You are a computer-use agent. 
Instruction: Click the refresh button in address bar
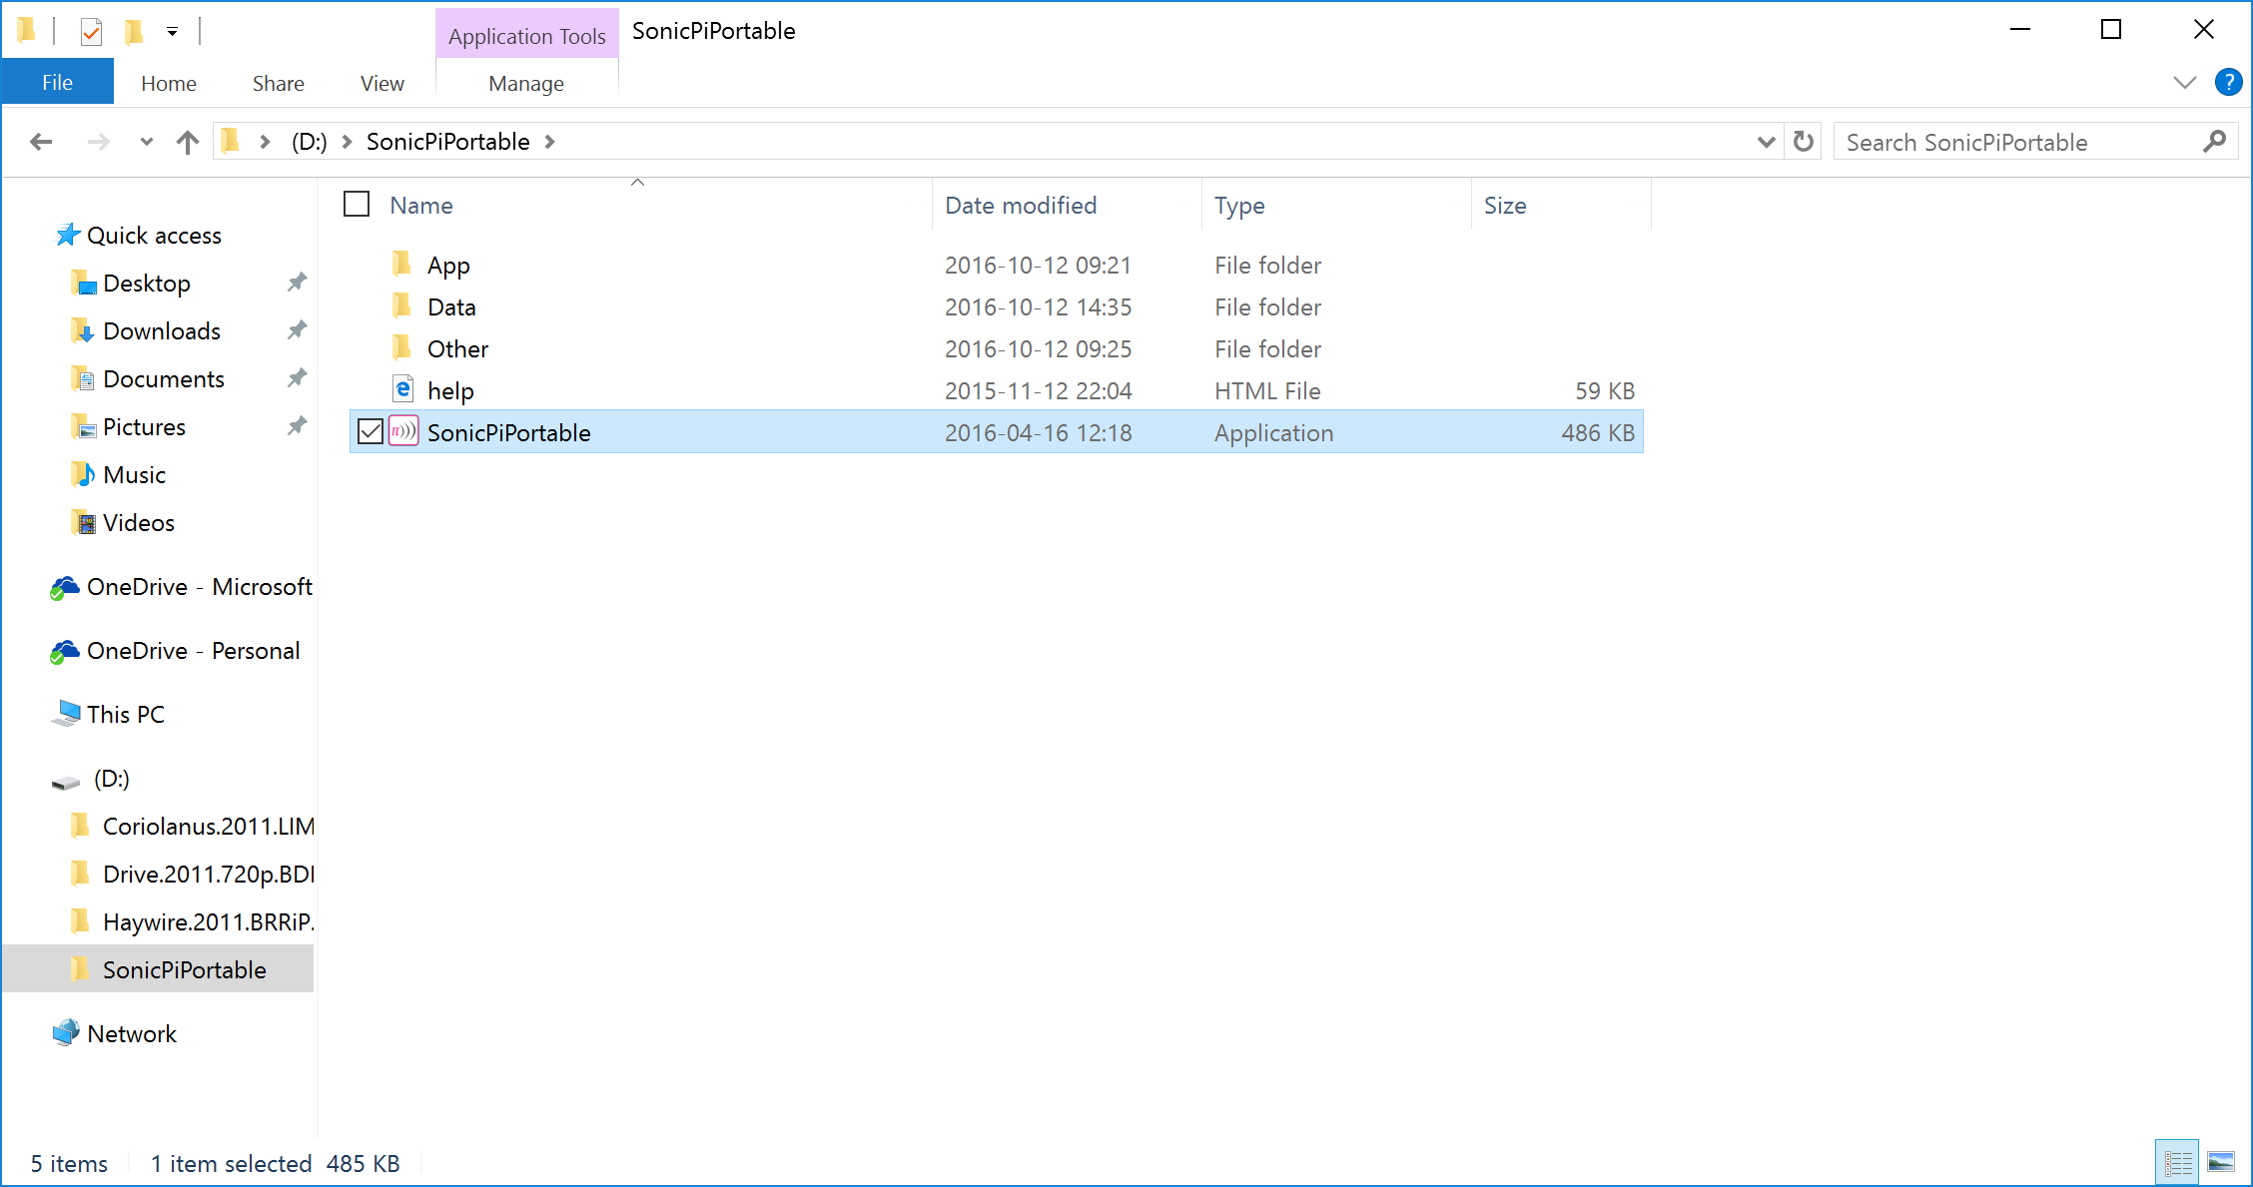pyautogui.click(x=1803, y=142)
